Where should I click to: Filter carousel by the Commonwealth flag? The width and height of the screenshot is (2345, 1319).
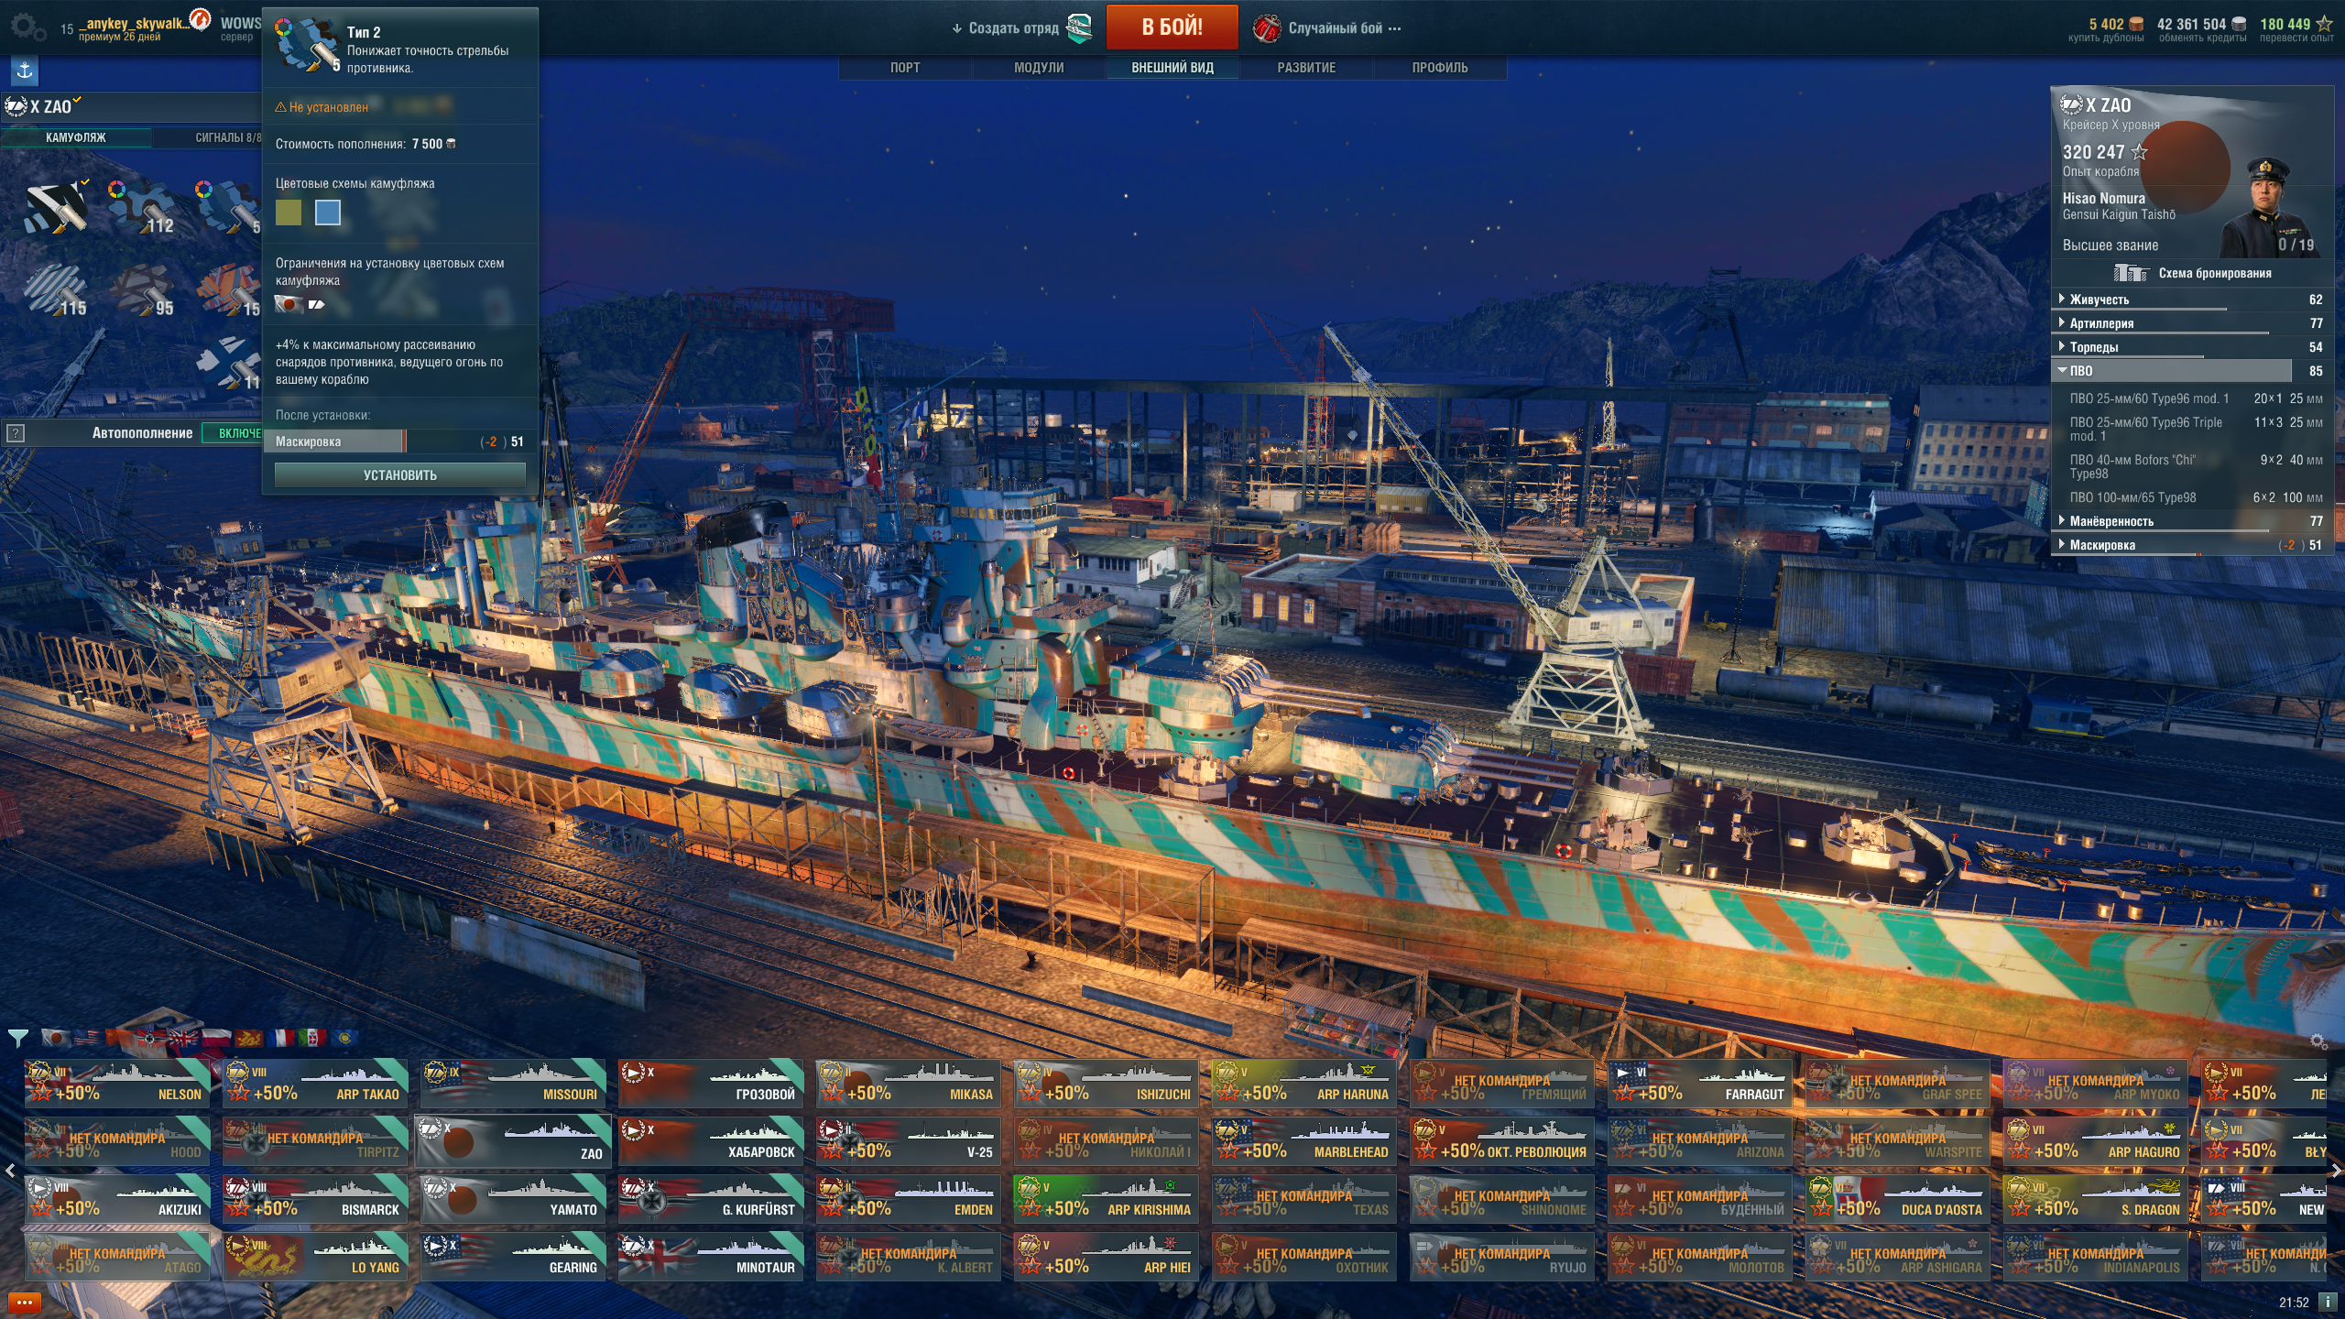(344, 1038)
